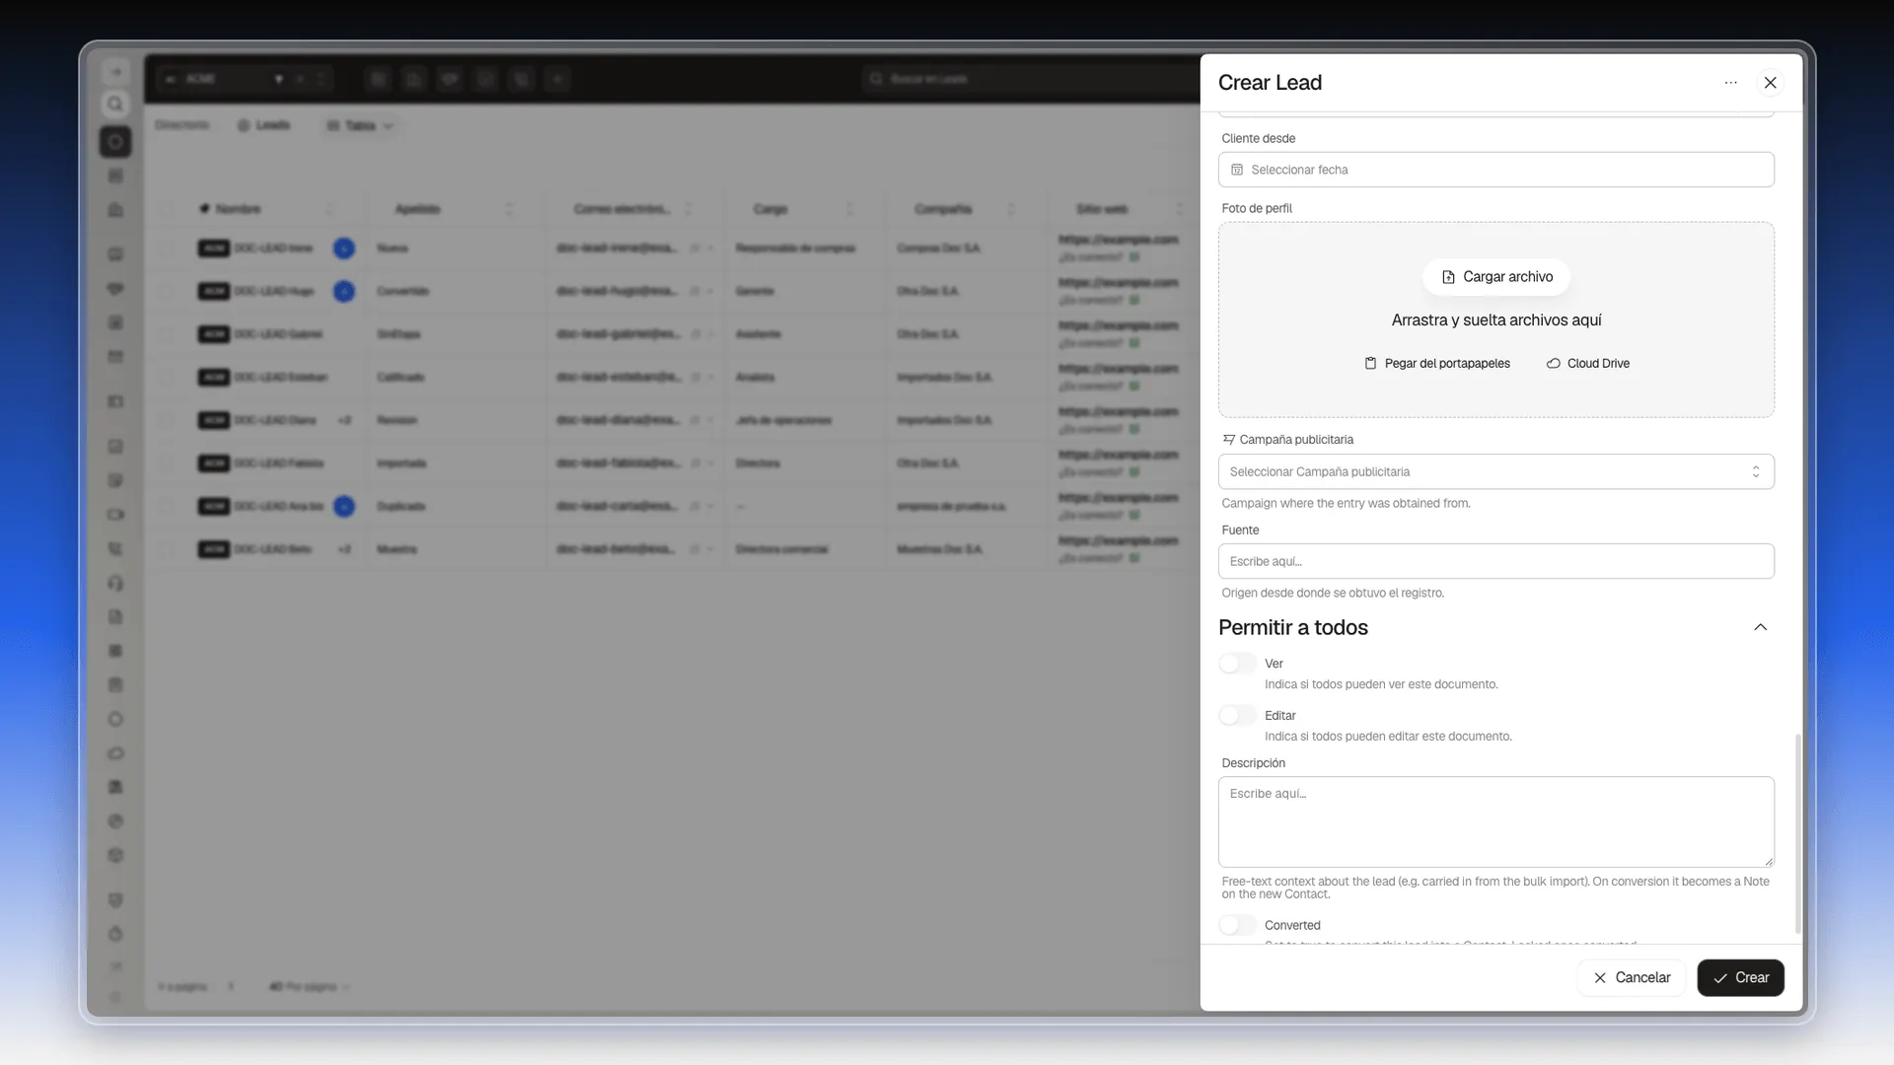The height and width of the screenshot is (1065, 1894).
Task: Sort by the Nombre column header
Action: 238,209
